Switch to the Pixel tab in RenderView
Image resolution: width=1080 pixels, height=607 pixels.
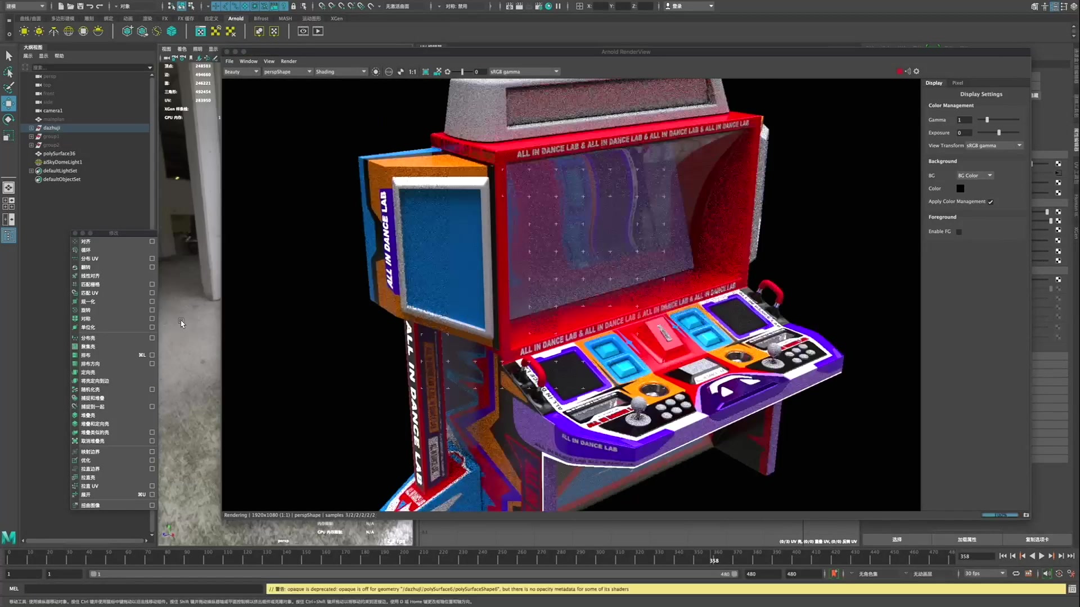coord(957,83)
